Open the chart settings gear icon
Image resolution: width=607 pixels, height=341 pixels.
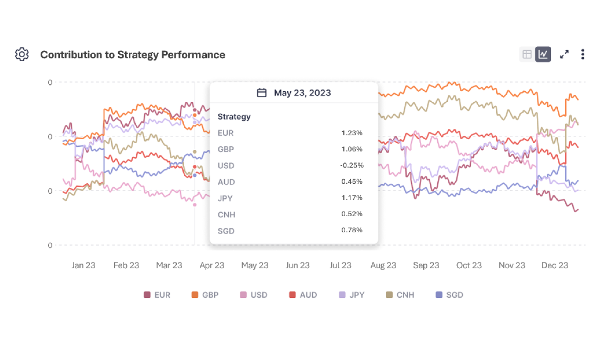pyautogui.click(x=22, y=54)
